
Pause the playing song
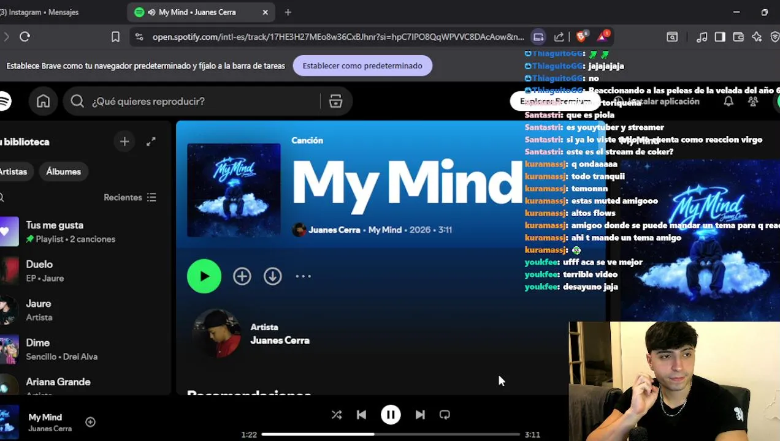391,415
